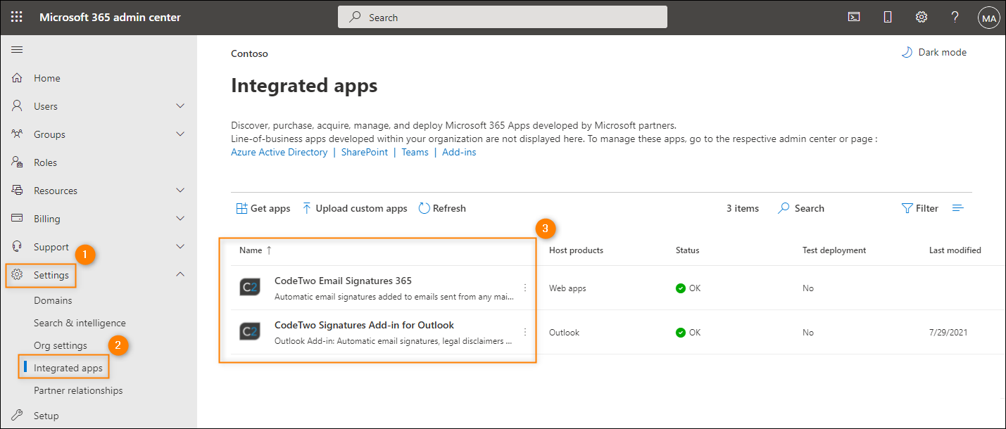Open the Azure Active Directory link
Image resolution: width=1006 pixels, height=429 pixels.
click(x=279, y=151)
